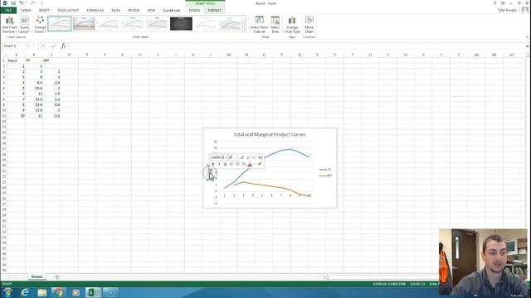Apply the dark background chart style
The width and height of the screenshot is (531, 298).
181,24
